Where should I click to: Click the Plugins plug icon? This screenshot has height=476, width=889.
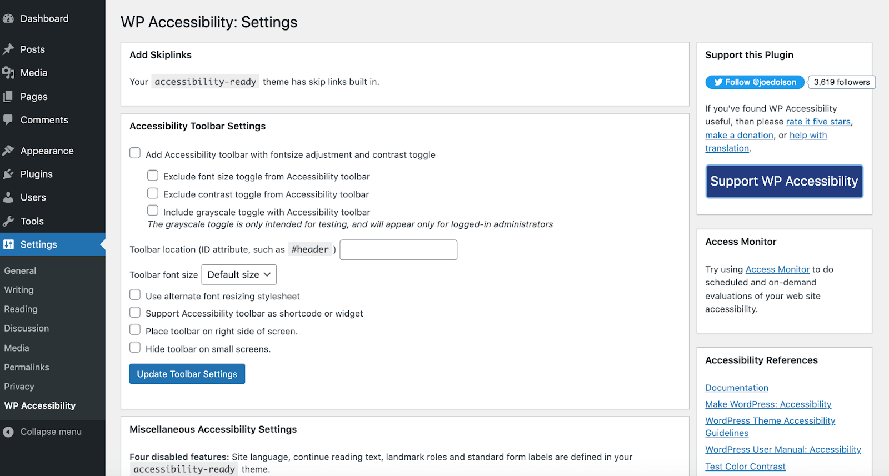coord(8,174)
